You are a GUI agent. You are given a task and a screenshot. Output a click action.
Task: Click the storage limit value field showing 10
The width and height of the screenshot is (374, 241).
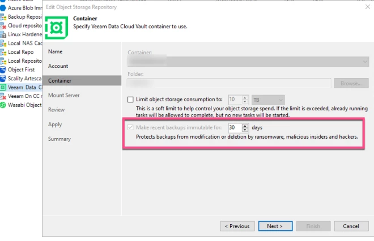[235, 100]
